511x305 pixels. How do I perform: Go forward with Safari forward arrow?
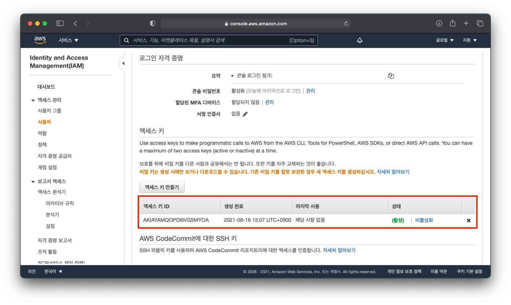pos(88,23)
